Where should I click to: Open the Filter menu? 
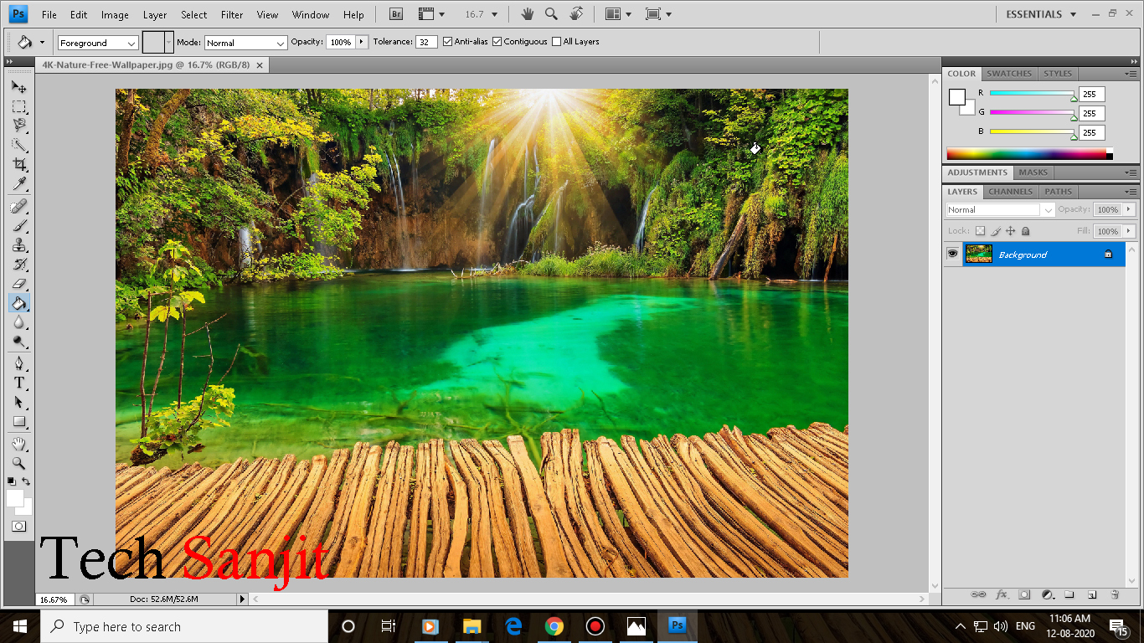[231, 14]
